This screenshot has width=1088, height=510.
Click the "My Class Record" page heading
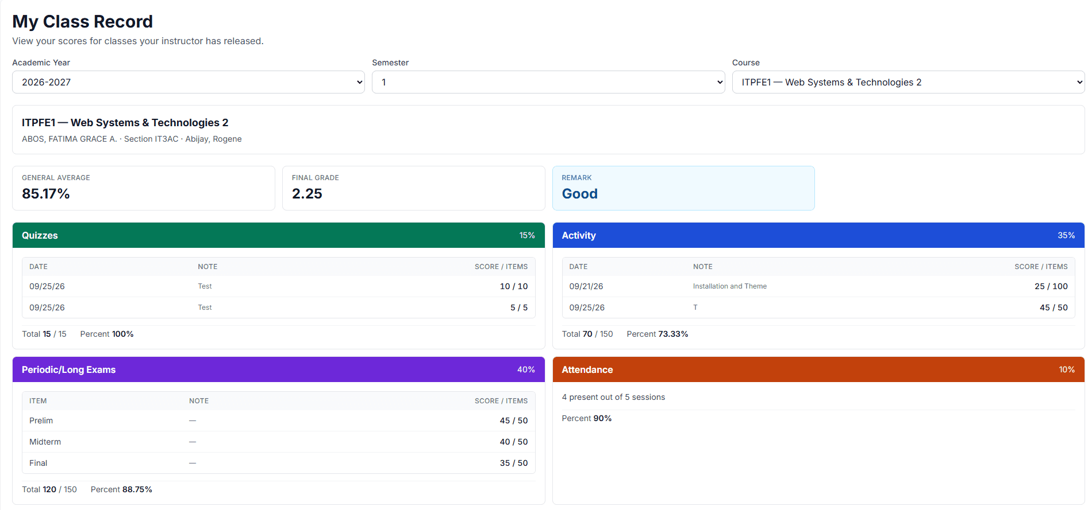point(83,22)
